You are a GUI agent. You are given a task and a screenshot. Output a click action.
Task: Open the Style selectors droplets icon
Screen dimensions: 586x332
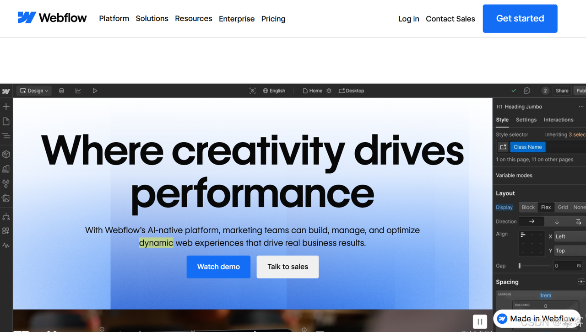tap(6, 183)
